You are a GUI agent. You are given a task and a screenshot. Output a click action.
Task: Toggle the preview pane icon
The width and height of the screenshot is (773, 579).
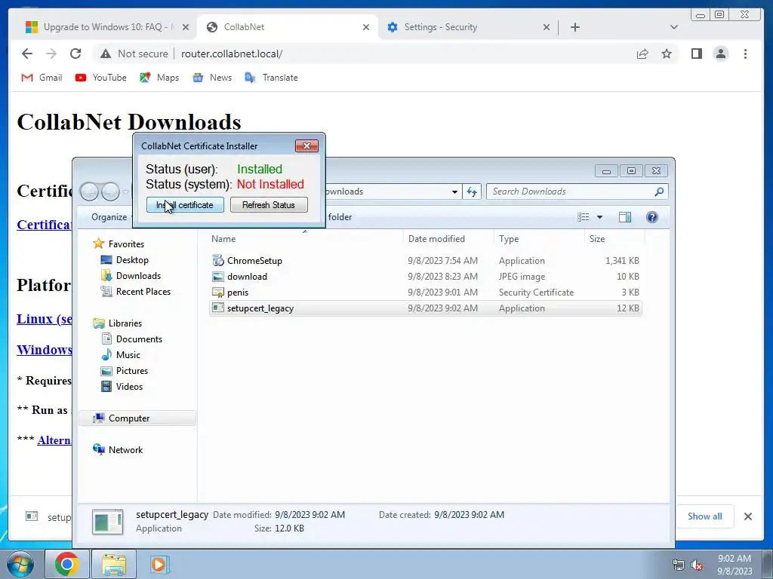coord(624,217)
